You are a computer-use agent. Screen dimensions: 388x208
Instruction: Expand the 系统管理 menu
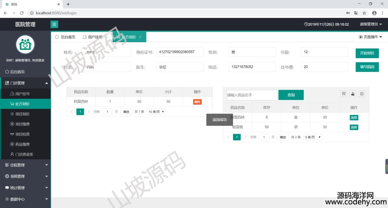coord(25,176)
